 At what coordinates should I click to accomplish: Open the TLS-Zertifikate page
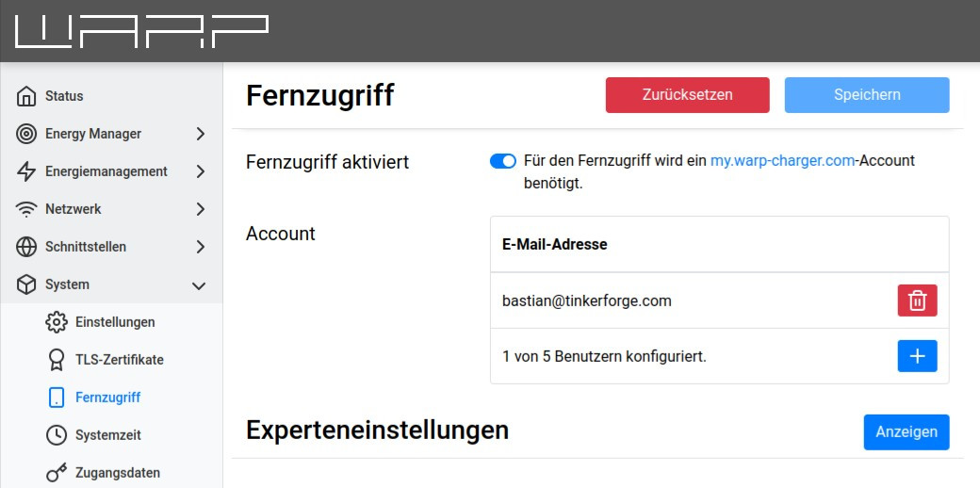pyautogui.click(x=119, y=360)
